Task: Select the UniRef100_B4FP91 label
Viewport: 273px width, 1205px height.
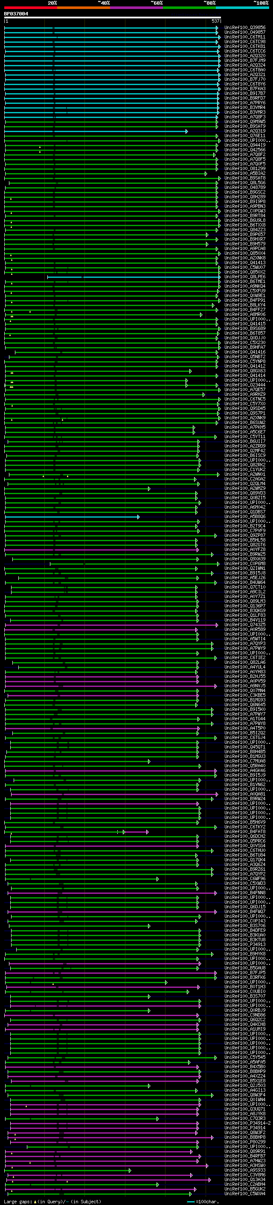Action: tap(244, 301)
